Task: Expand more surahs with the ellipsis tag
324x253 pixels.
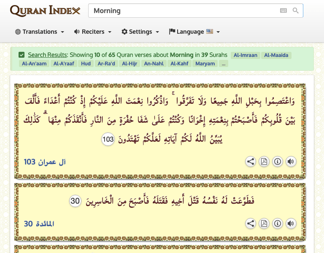Action: click(x=224, y=64)
